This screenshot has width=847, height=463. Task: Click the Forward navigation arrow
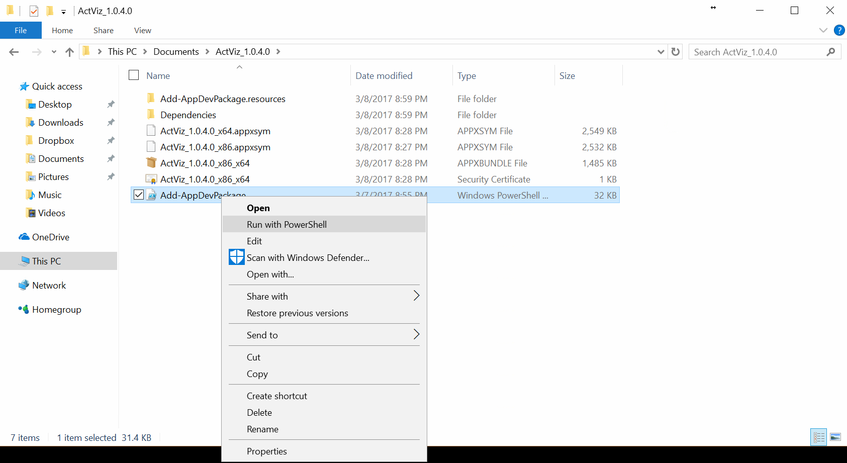pos(37,52)
